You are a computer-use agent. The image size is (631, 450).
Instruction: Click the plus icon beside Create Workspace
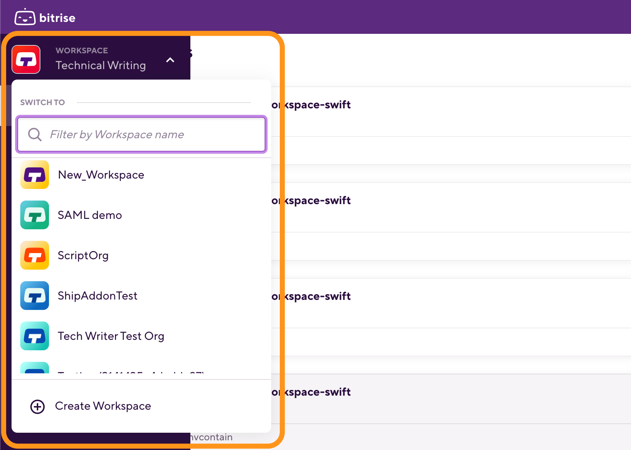click(x=37, y=406)
